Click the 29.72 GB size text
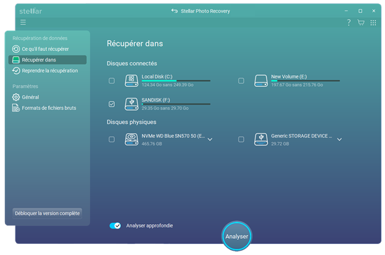 pyautogui.click(x=280, y=144)
